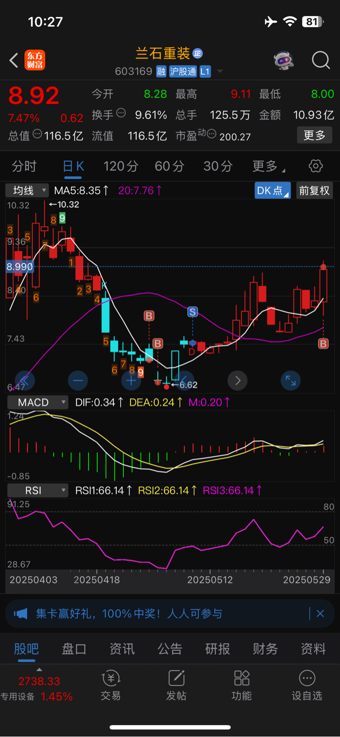Add stock via 设自选
Image resolution: width=340 pixels, height=737 pixels.
(x=307, y=685)
